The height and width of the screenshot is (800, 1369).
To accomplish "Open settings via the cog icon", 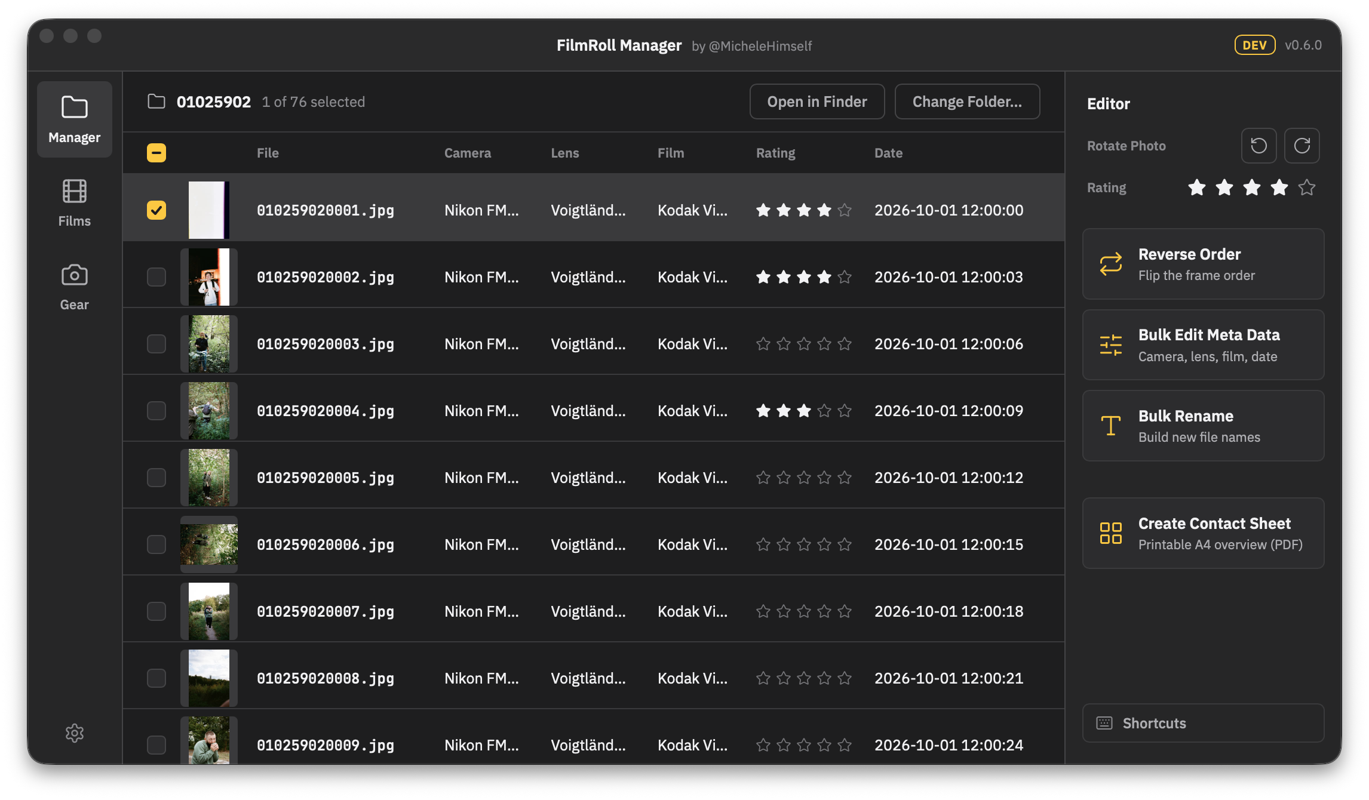I will point(74,733).
